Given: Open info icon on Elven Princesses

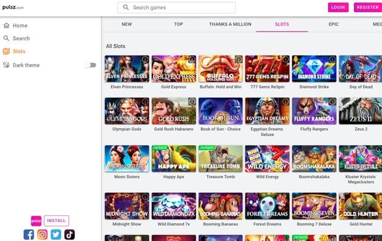Looking at the screenshot, I should click(x=145, y=59).
